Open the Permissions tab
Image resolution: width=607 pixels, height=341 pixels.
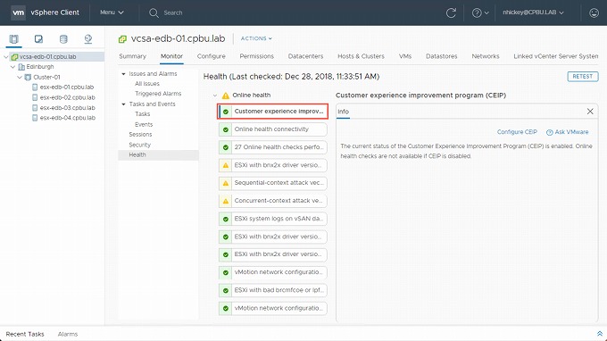[x=257, y=56]
